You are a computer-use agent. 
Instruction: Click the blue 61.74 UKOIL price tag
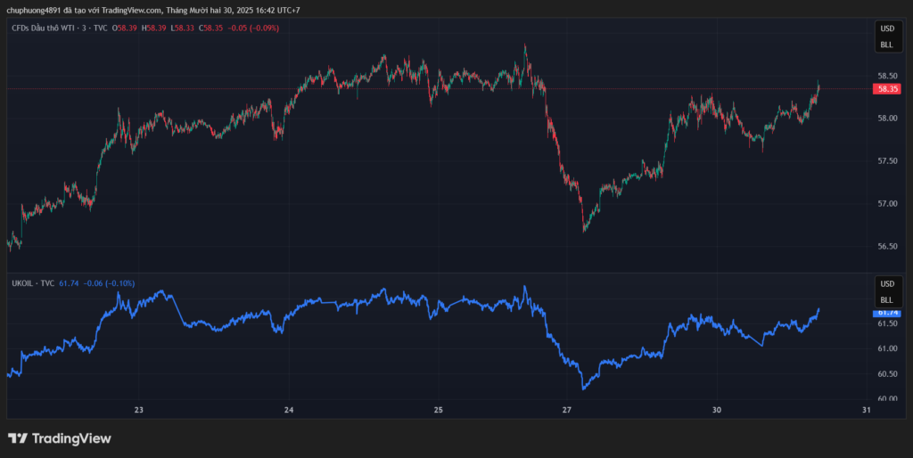tap(887, 313)
